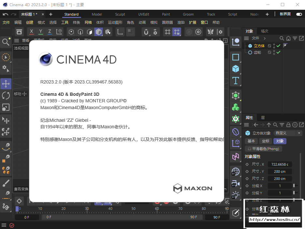Open 基本 attributes tab button
Screen dimensions: 305x229
click(251, 141)
